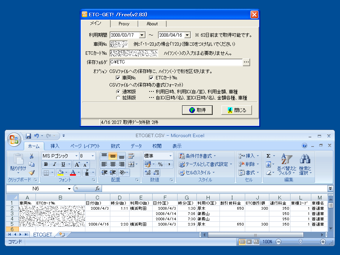Click the insert function fx button
This screenshot has height=255, width=340.
[97, 189]
